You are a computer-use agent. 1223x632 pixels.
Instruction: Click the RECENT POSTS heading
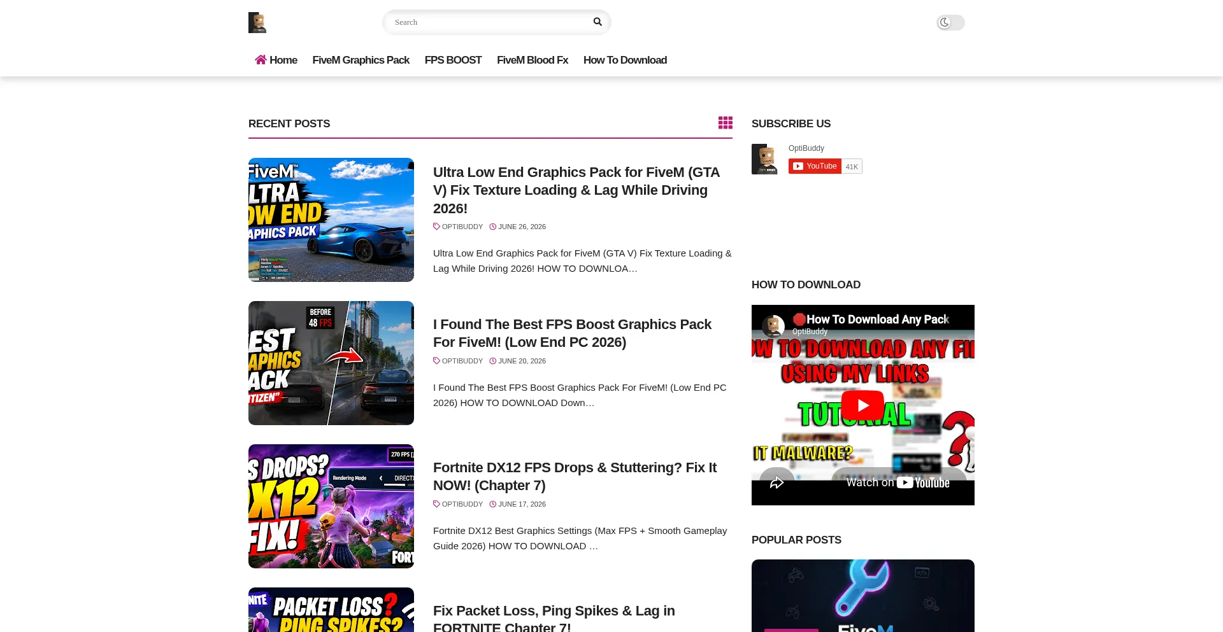289,123
